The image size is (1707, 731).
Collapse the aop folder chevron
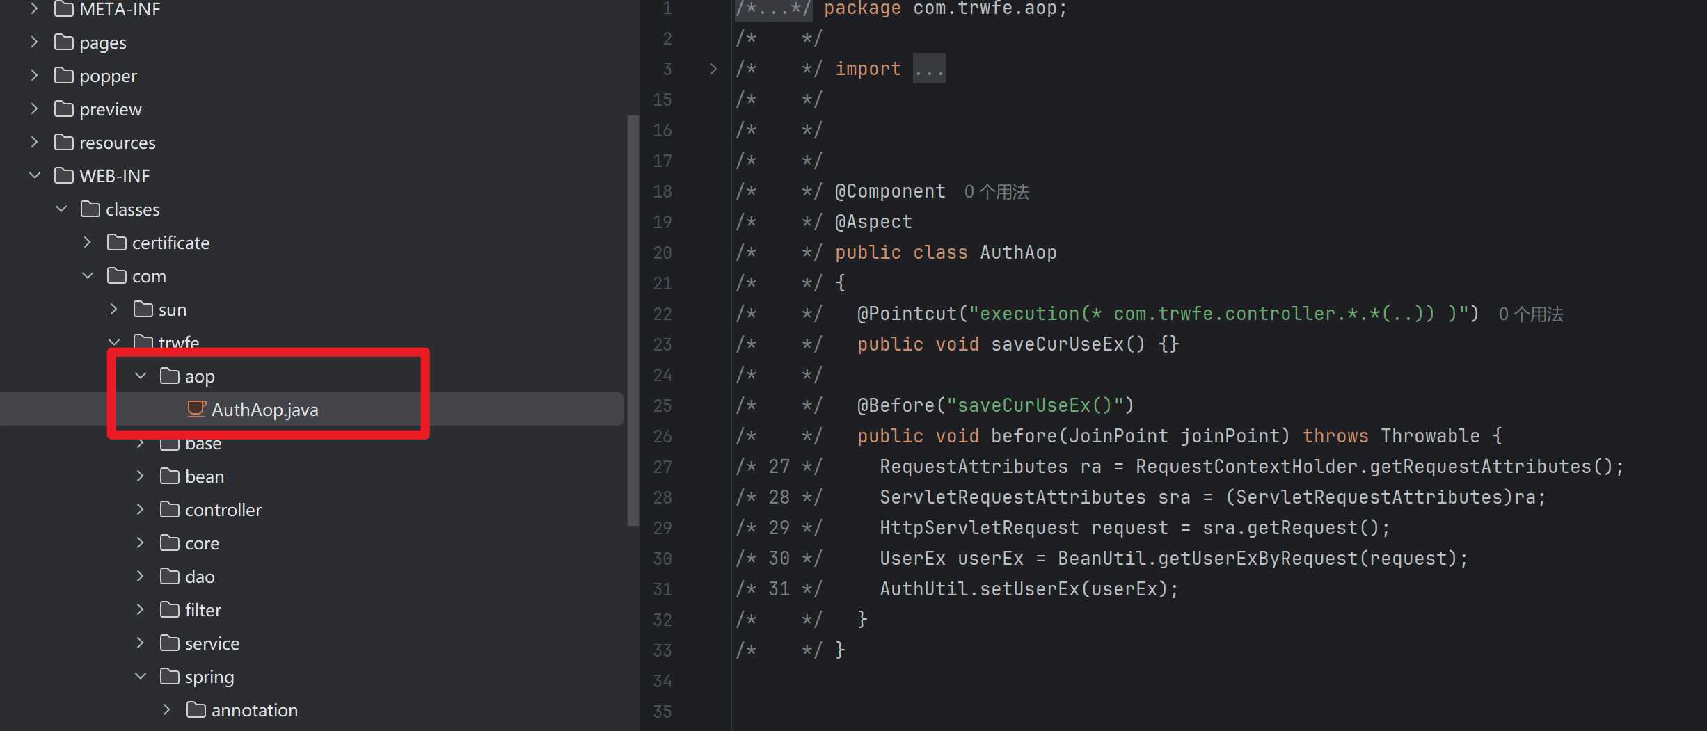point(141,376)
